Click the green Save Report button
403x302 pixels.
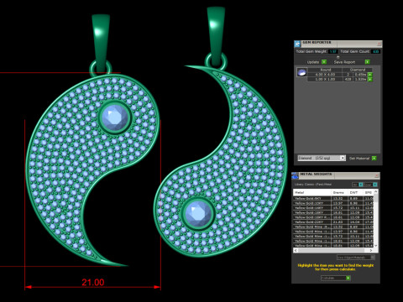point(367,62)
